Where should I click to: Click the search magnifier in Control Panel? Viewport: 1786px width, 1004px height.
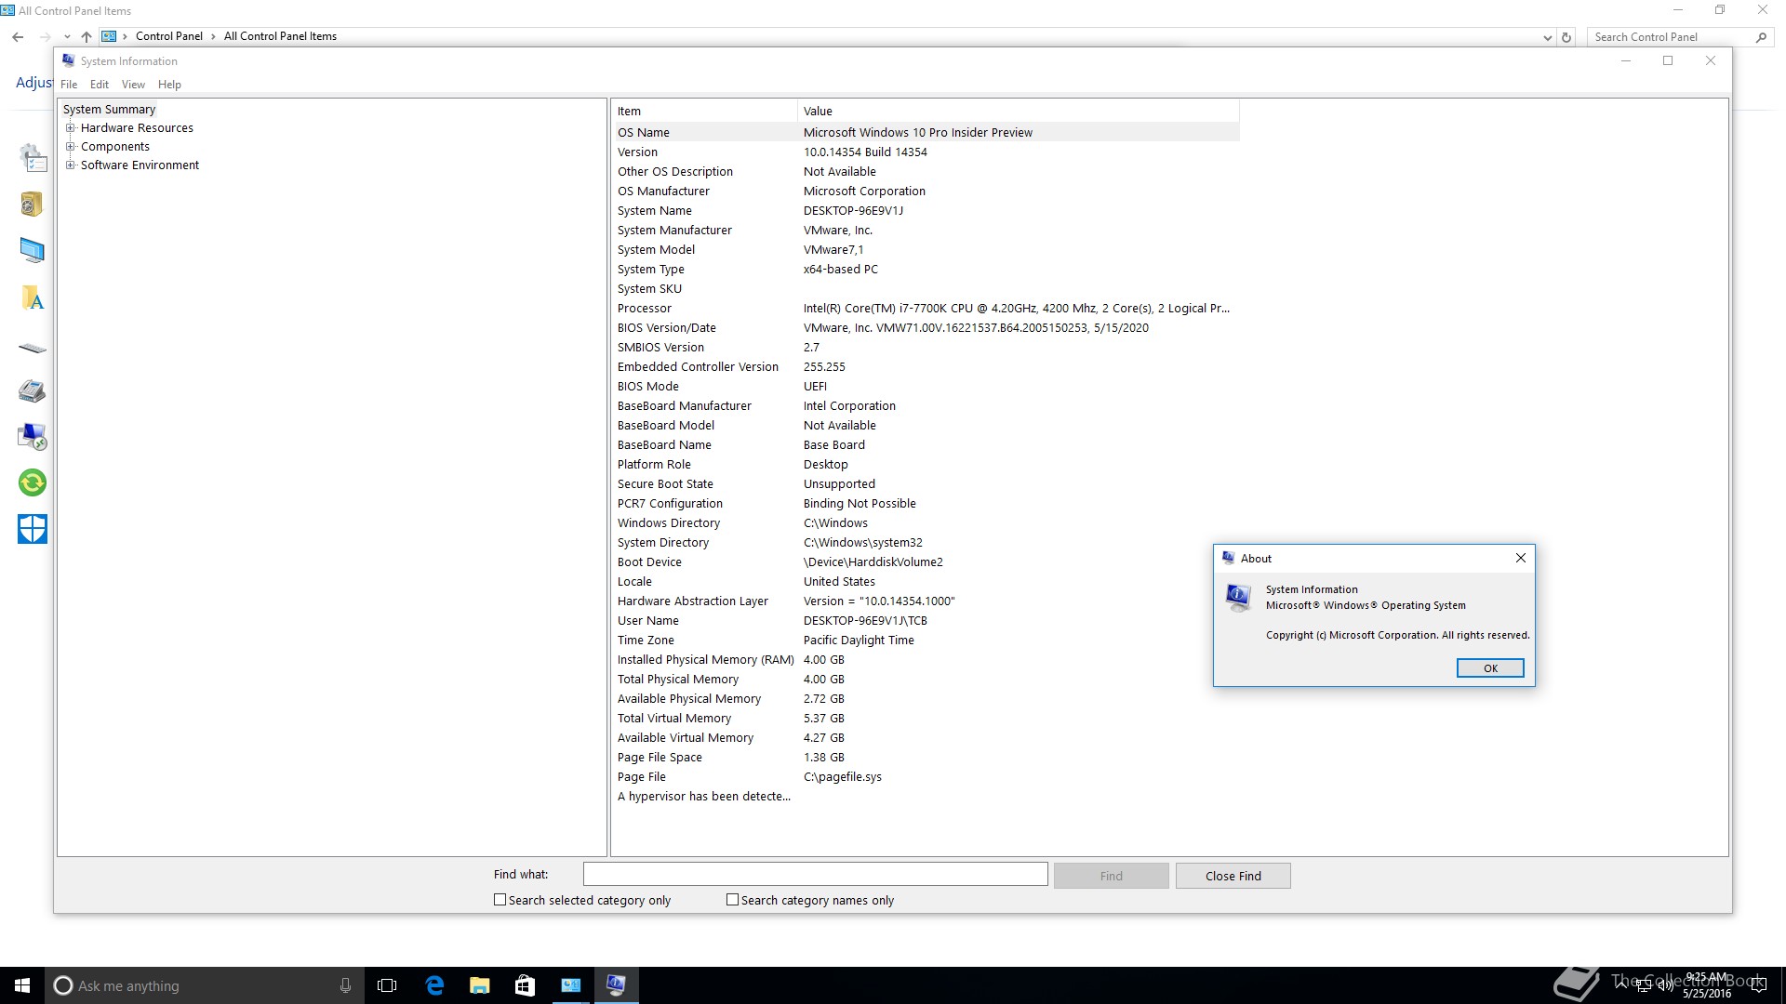1761,37
